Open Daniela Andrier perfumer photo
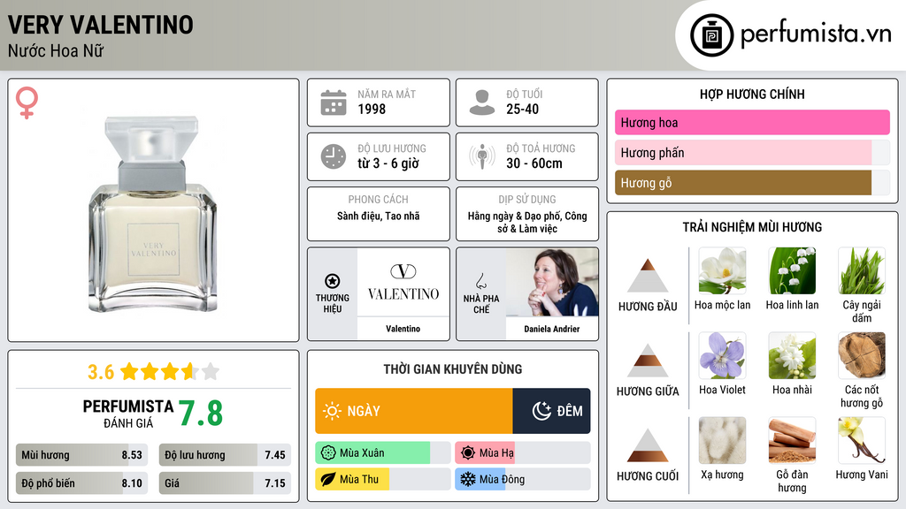This screenshot has height=509, width=906. (x=552, y=282)
